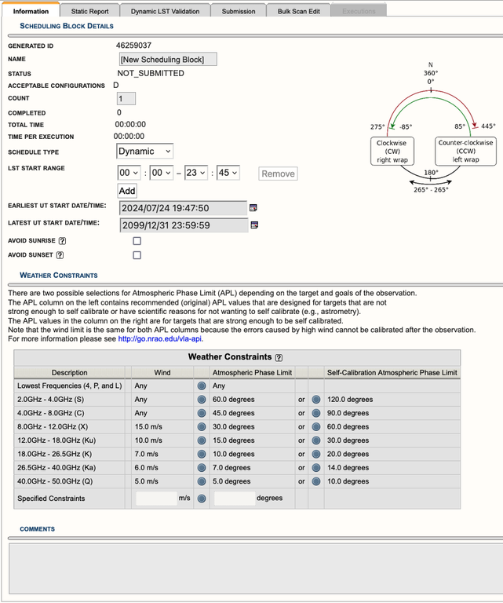This screenshot has height=603, width=503.
Task: Open the Schedule Type dropdown
Action: point(144,151)
